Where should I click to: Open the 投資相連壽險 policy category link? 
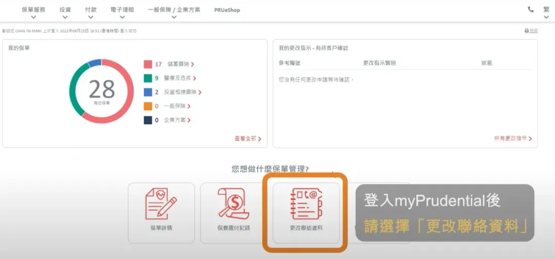click(180, 92)
